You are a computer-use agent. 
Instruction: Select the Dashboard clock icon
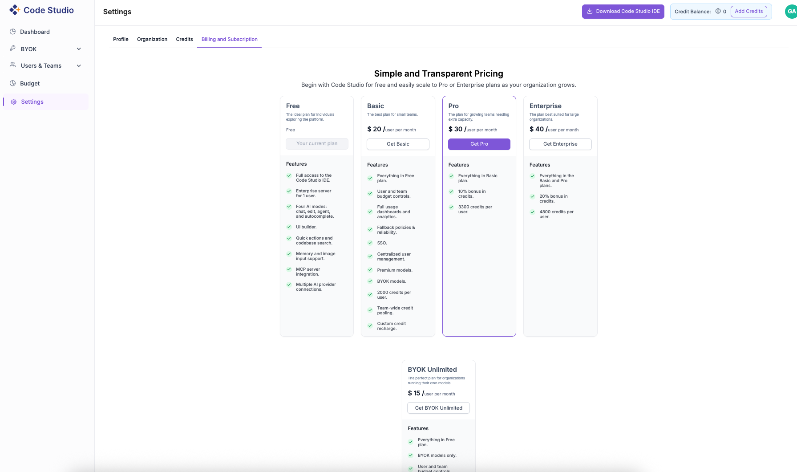point(12,31)
